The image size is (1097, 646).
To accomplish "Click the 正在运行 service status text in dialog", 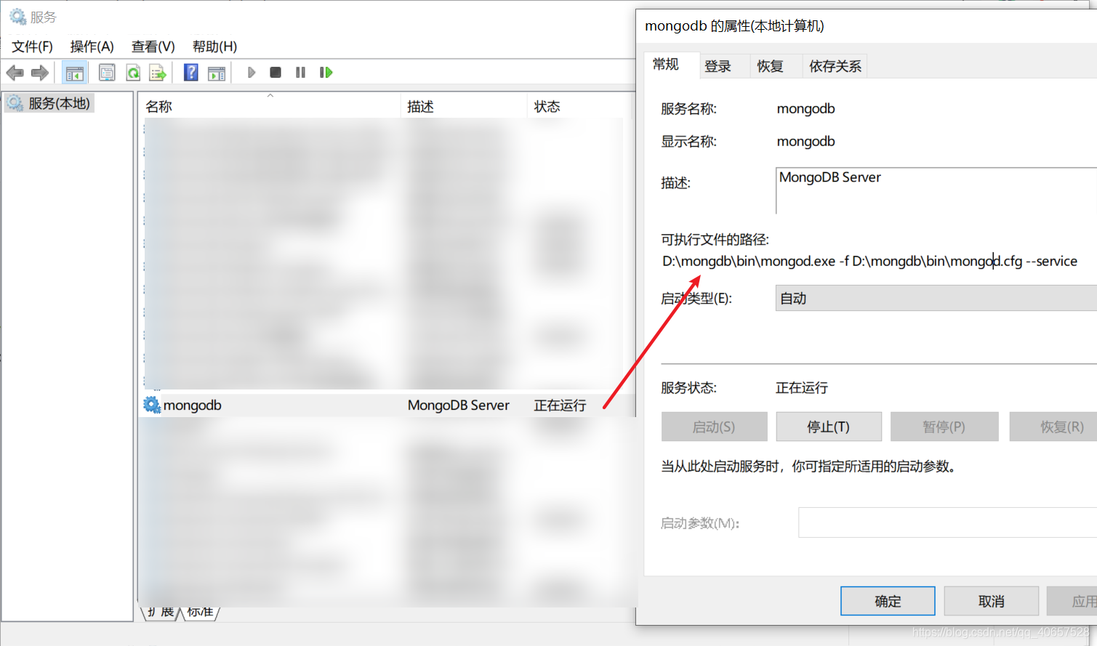I will [x=802, y=388].
